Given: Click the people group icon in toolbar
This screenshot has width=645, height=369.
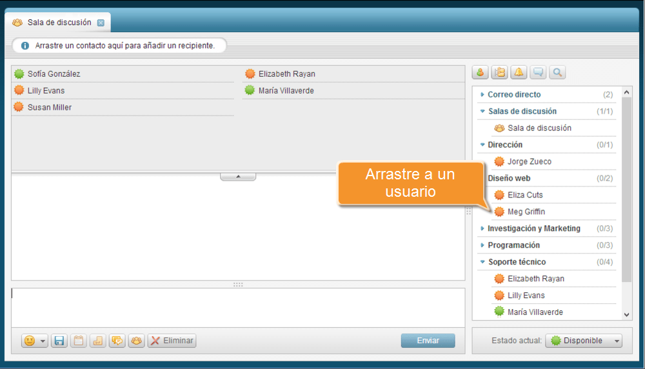Looking at the screenshot, I should pyautogui.click(x=137, y=341).
